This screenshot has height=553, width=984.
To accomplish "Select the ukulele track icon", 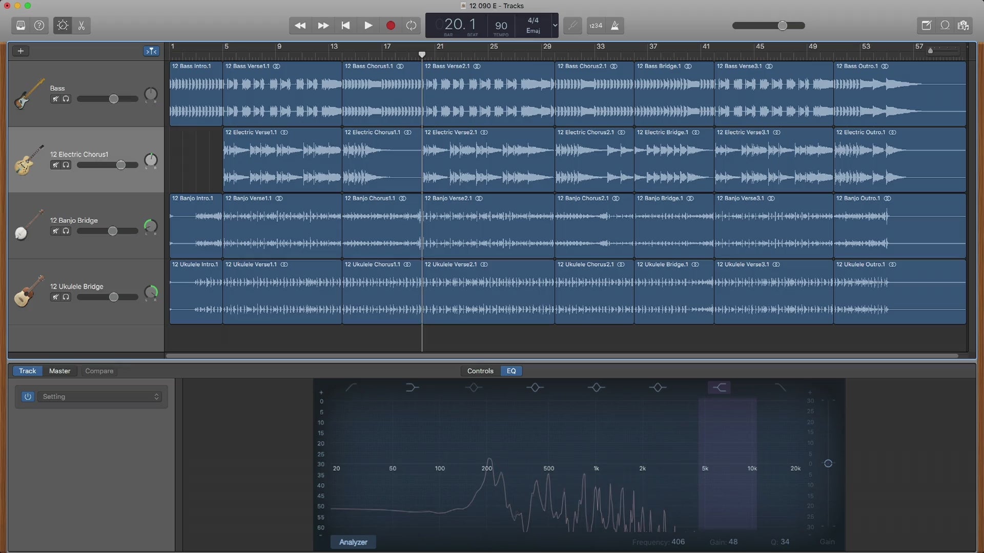I will (x=29, y=291).
